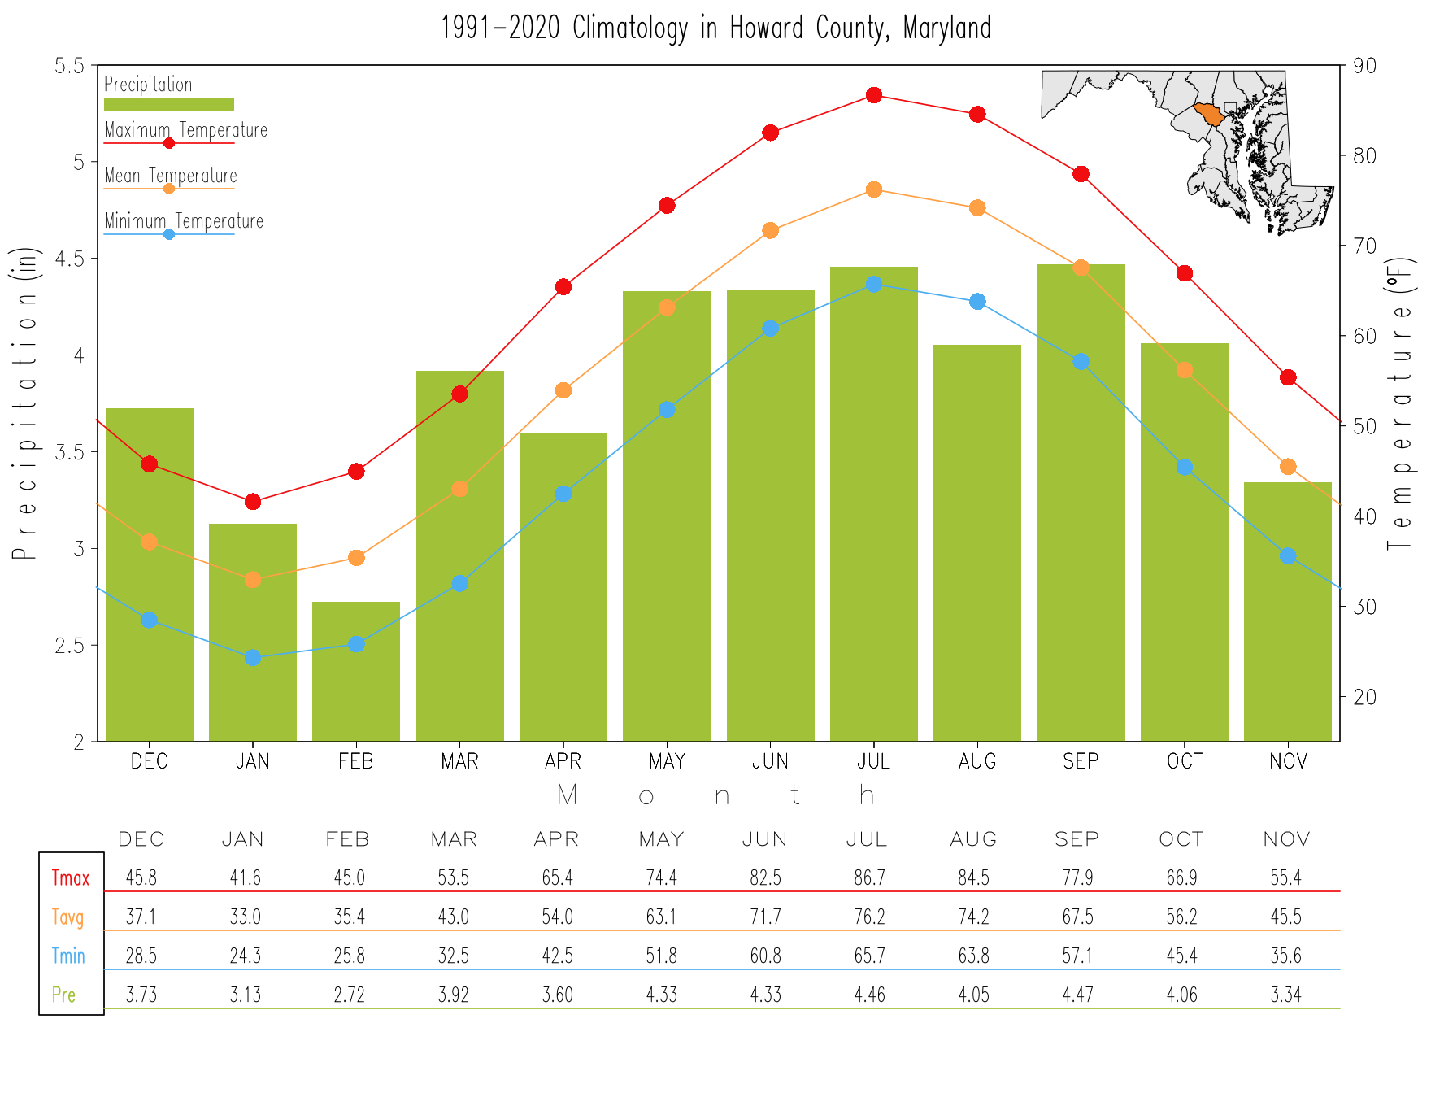Click the orange Mean Temperature legend marker
Screen dimensions: 1431x1106
[169, 189]
